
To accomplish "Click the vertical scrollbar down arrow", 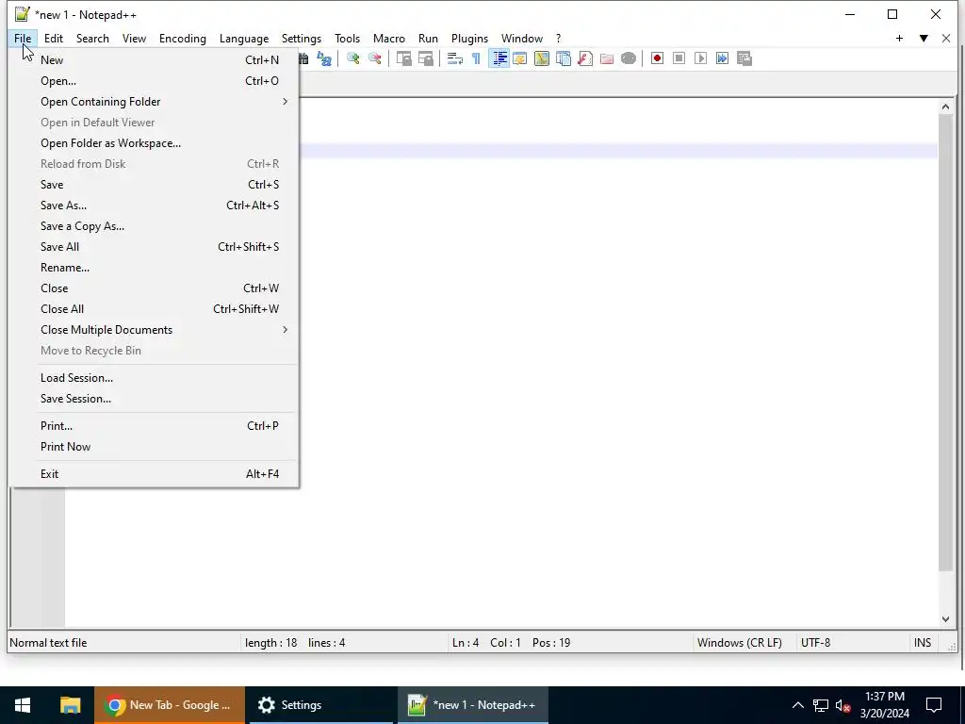I will pos(945,619).
